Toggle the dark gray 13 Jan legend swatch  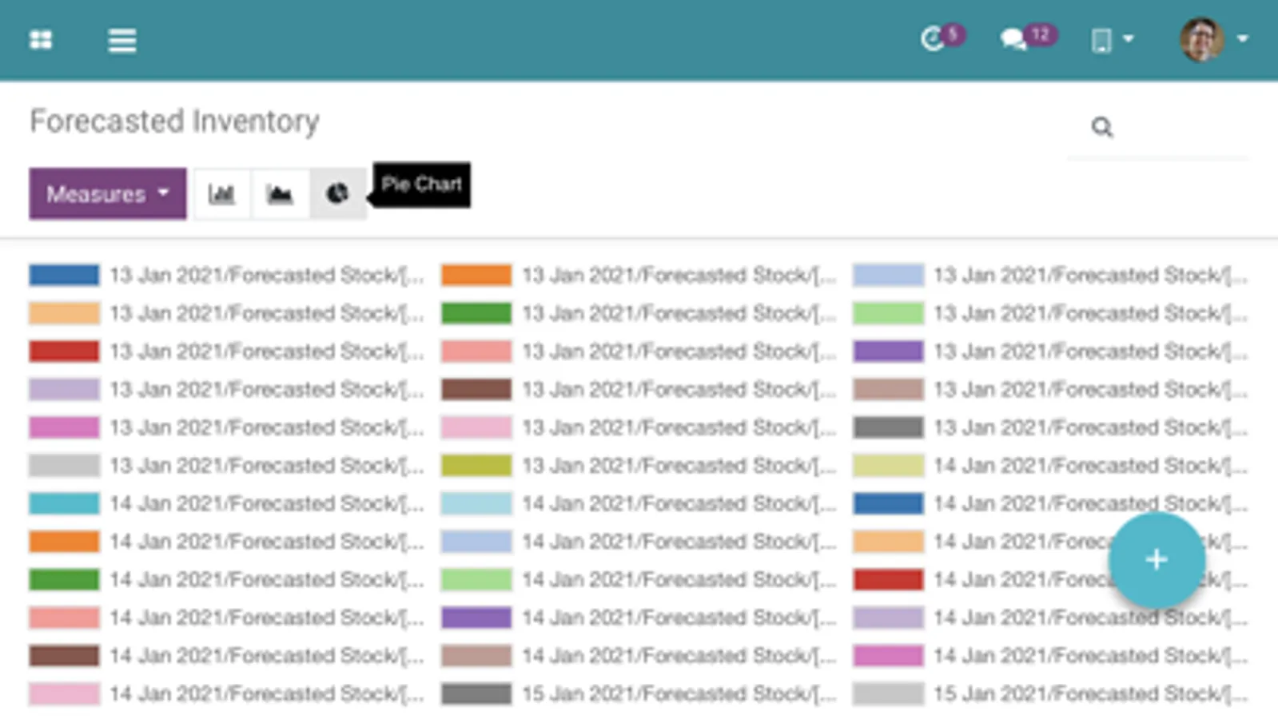tap(888, 427)
